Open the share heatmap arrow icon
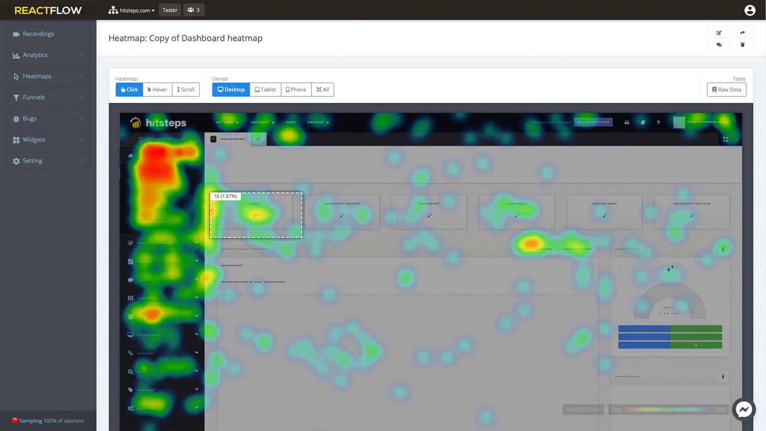 (x=742, y=32)
